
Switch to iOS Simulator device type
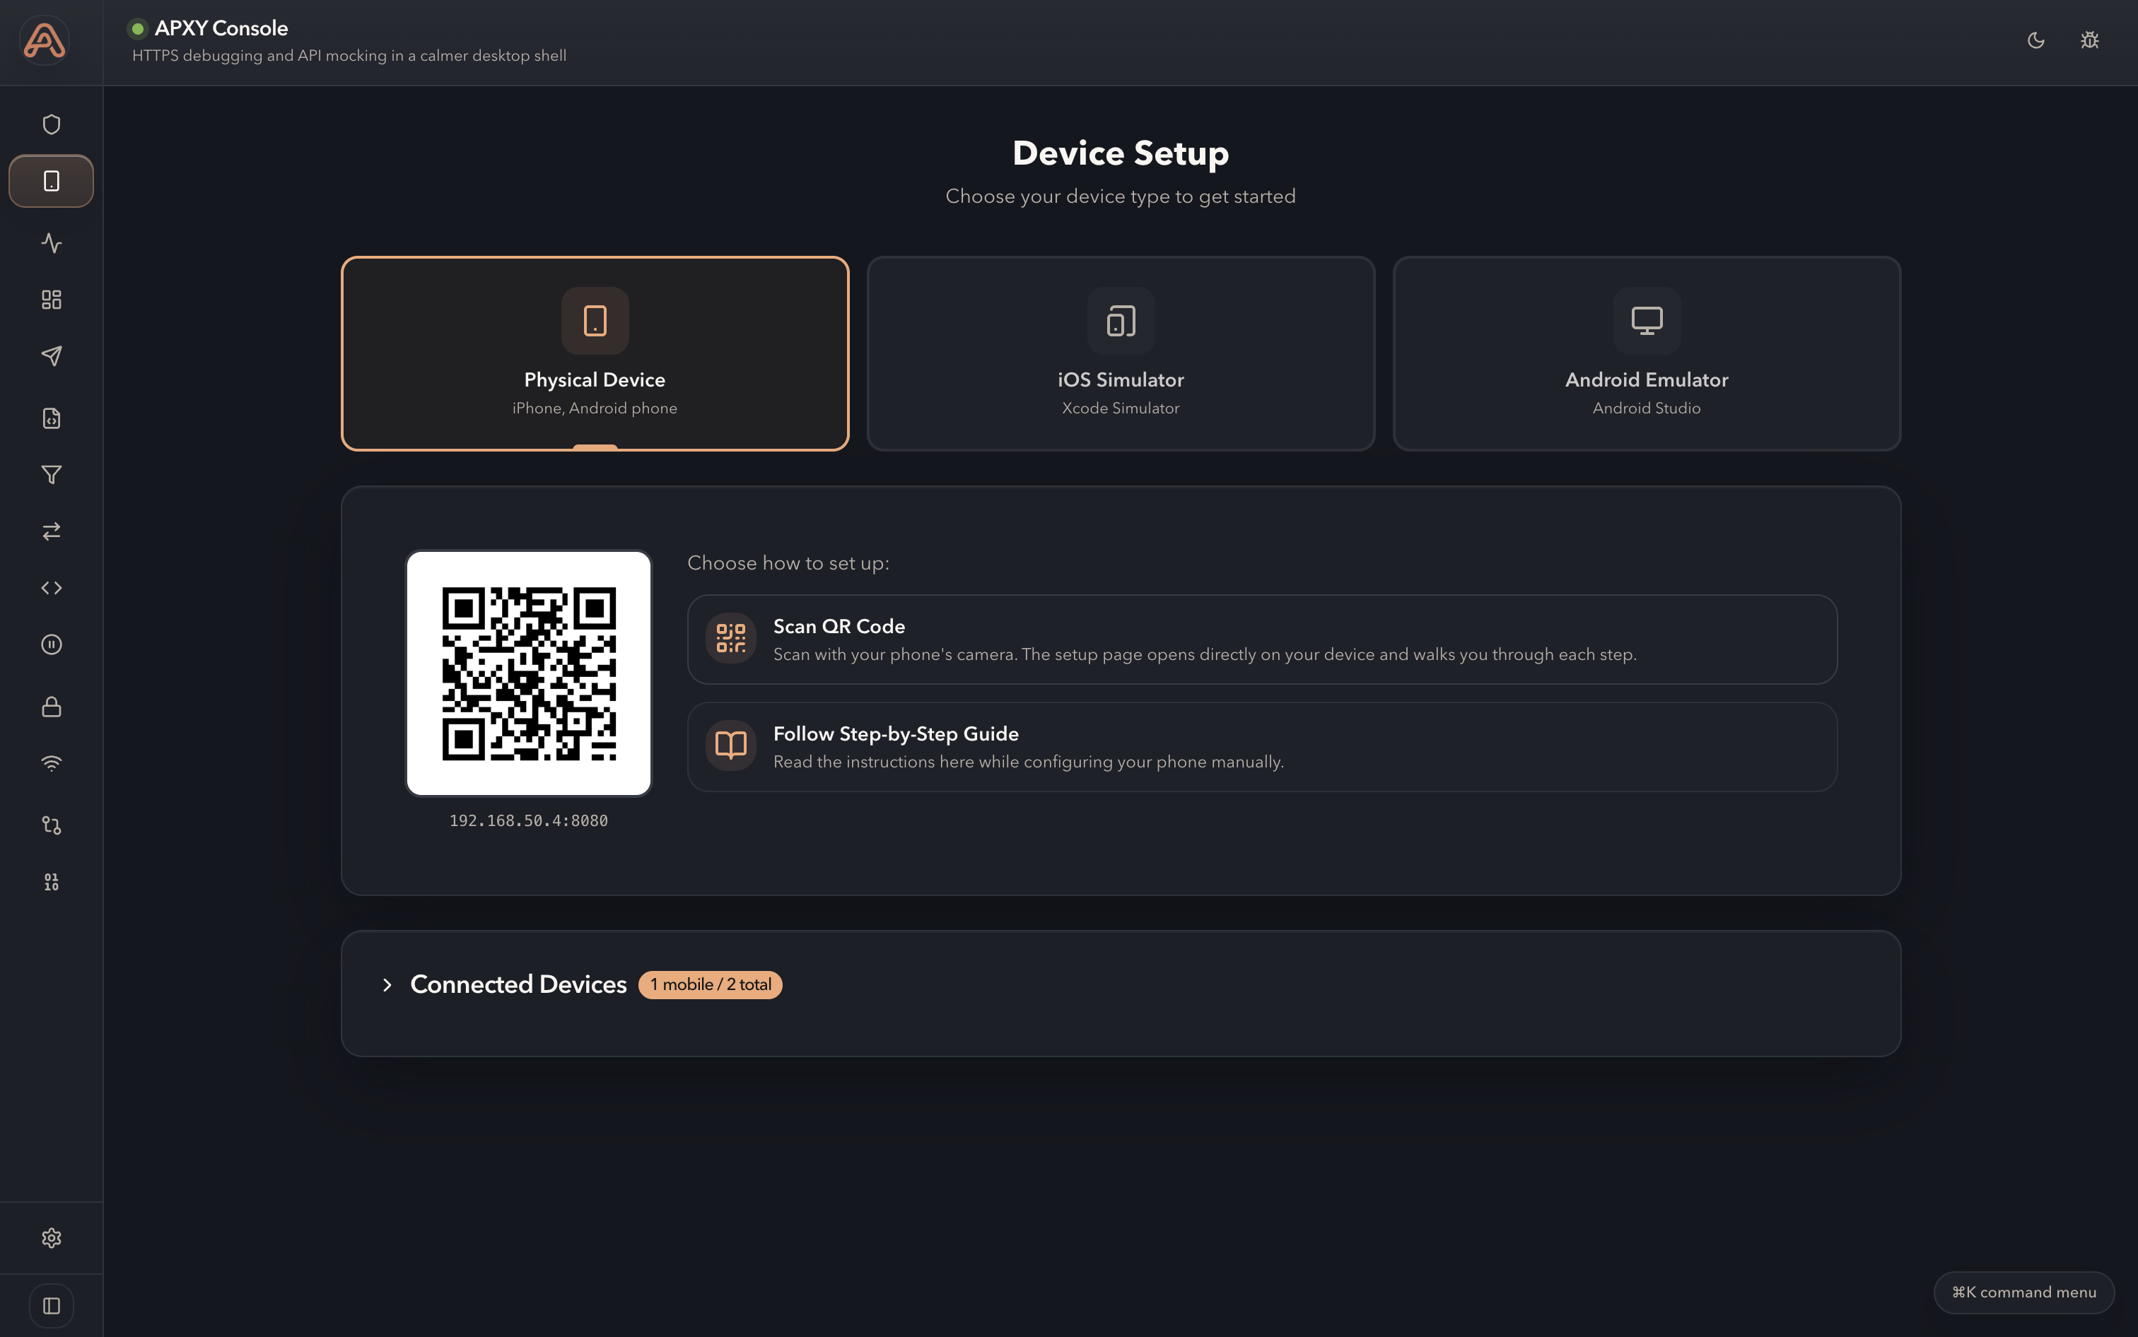[1119, 354]
